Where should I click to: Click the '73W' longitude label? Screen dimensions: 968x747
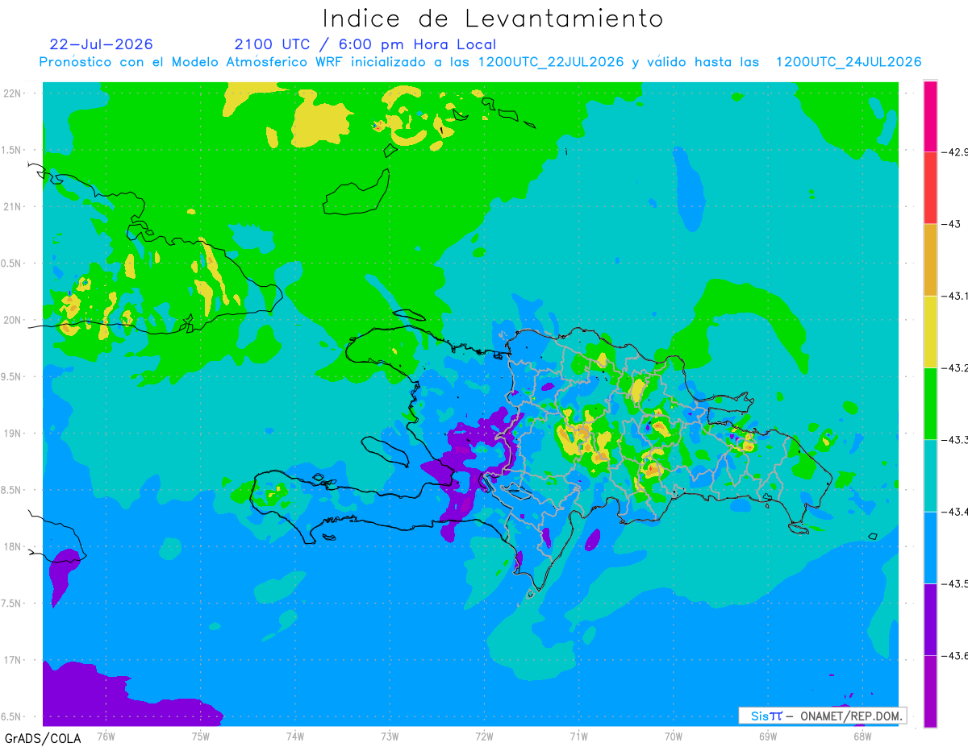pos(390,736)
